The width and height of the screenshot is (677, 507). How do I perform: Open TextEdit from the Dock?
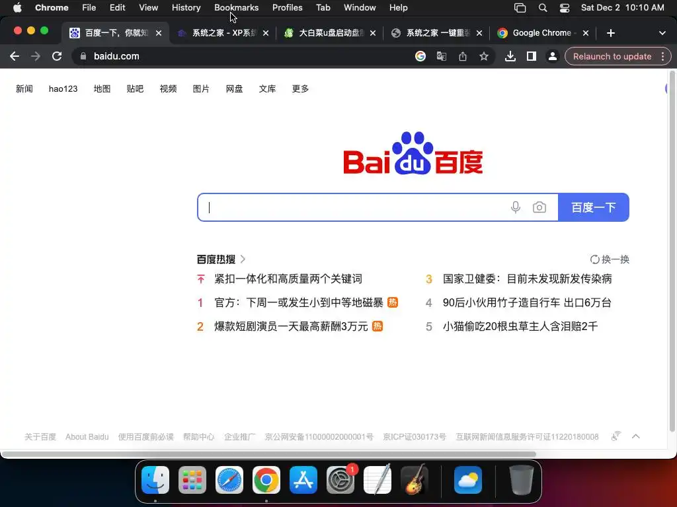pos(378,480)
